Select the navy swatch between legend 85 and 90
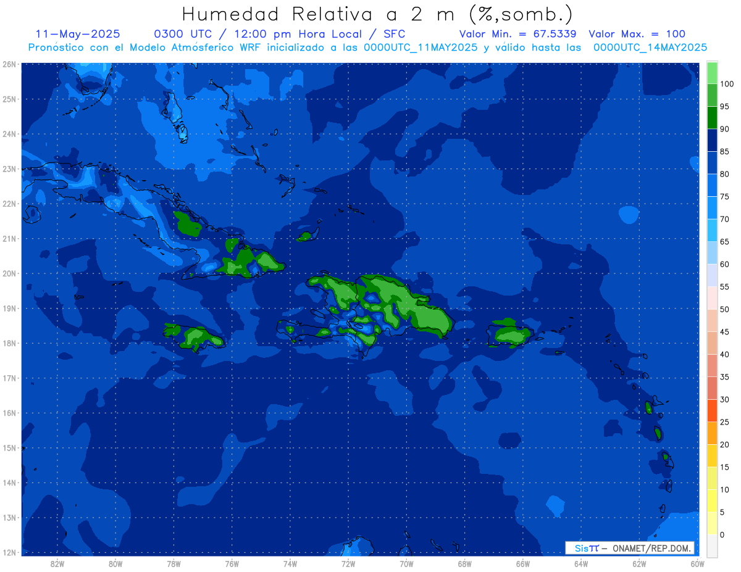Image resolution: width=741 pixels, height=572 pixels. click(x=712, y=140)
